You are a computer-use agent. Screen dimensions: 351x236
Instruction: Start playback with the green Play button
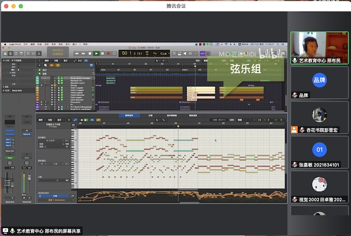pyautogui.click(x=97, y=54)
